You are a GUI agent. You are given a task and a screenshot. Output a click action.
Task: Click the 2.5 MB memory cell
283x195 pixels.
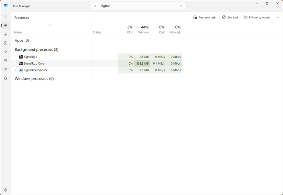[142, 57]
